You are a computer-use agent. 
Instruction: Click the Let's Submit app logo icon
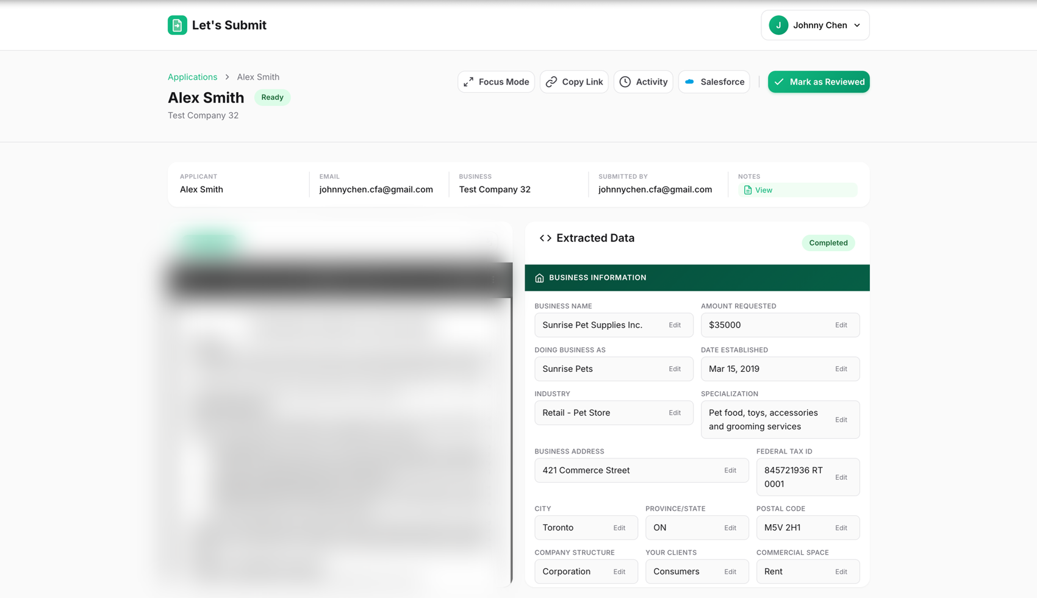[x=177, y=25]
